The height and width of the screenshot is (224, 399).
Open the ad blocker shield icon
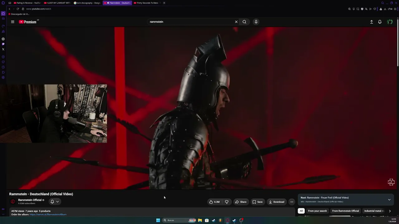coord(362,9)
